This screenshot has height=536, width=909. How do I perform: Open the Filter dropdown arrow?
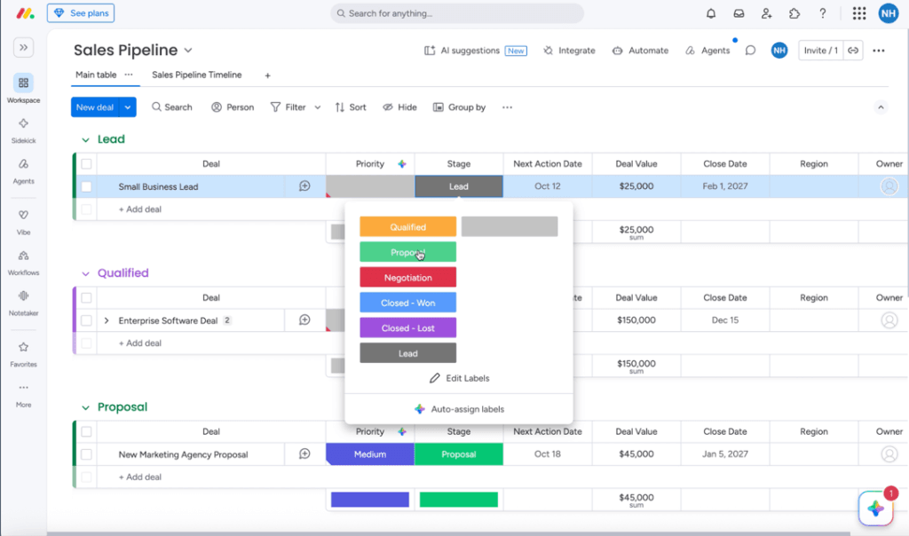point(317,107)
